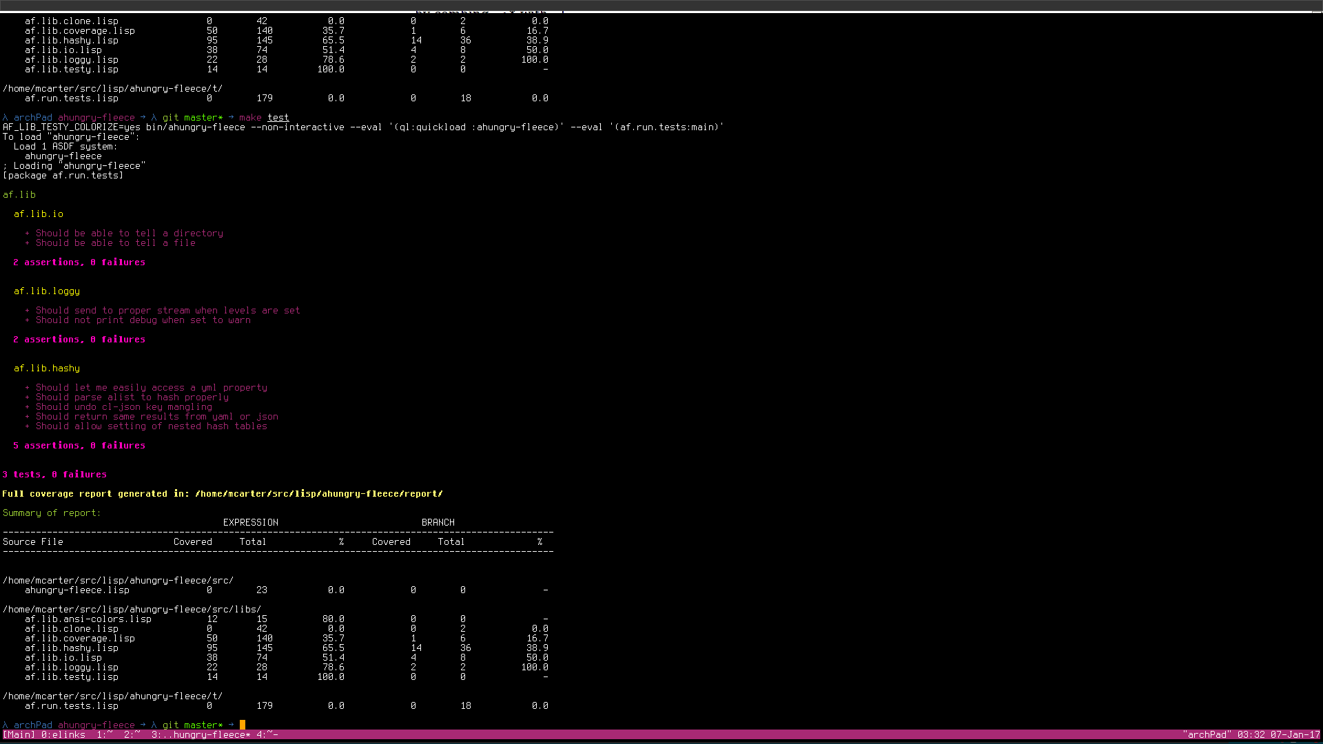This screenshot has height=744, width=1323.
Task: Click the "Summary of report:" line
Action: click(52, 513)
